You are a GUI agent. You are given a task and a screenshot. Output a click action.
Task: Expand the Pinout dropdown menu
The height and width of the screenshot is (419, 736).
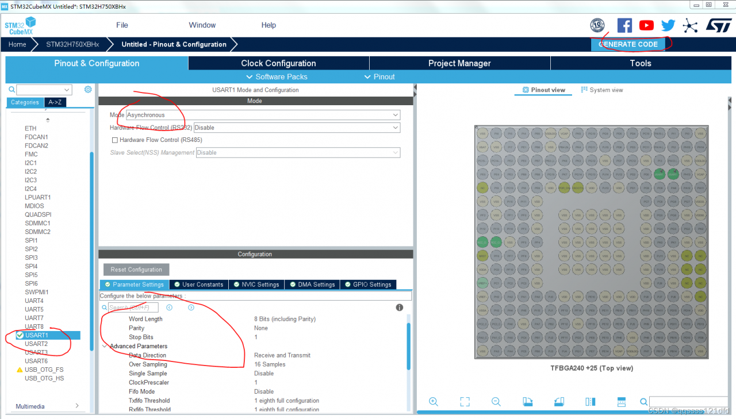[x=379, y=76]
